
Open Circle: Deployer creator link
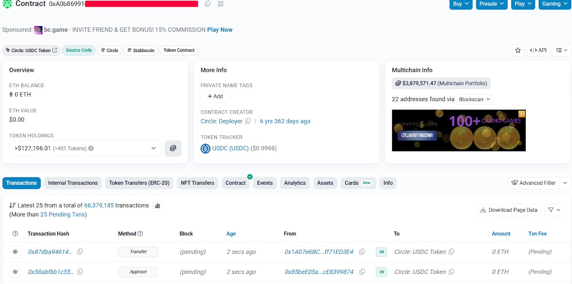tap(221, 121)
